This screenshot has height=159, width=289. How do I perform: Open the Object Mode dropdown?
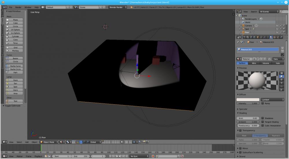click(49, 142)
